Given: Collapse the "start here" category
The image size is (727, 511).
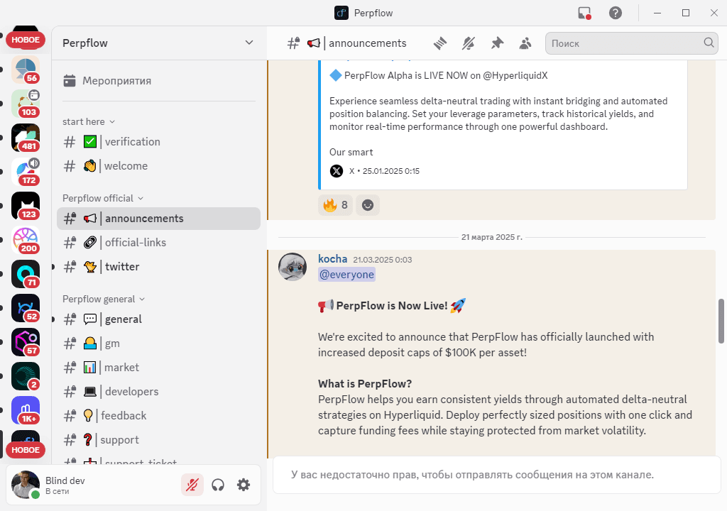Looking at the screenshot, I should tap(89, 121).
